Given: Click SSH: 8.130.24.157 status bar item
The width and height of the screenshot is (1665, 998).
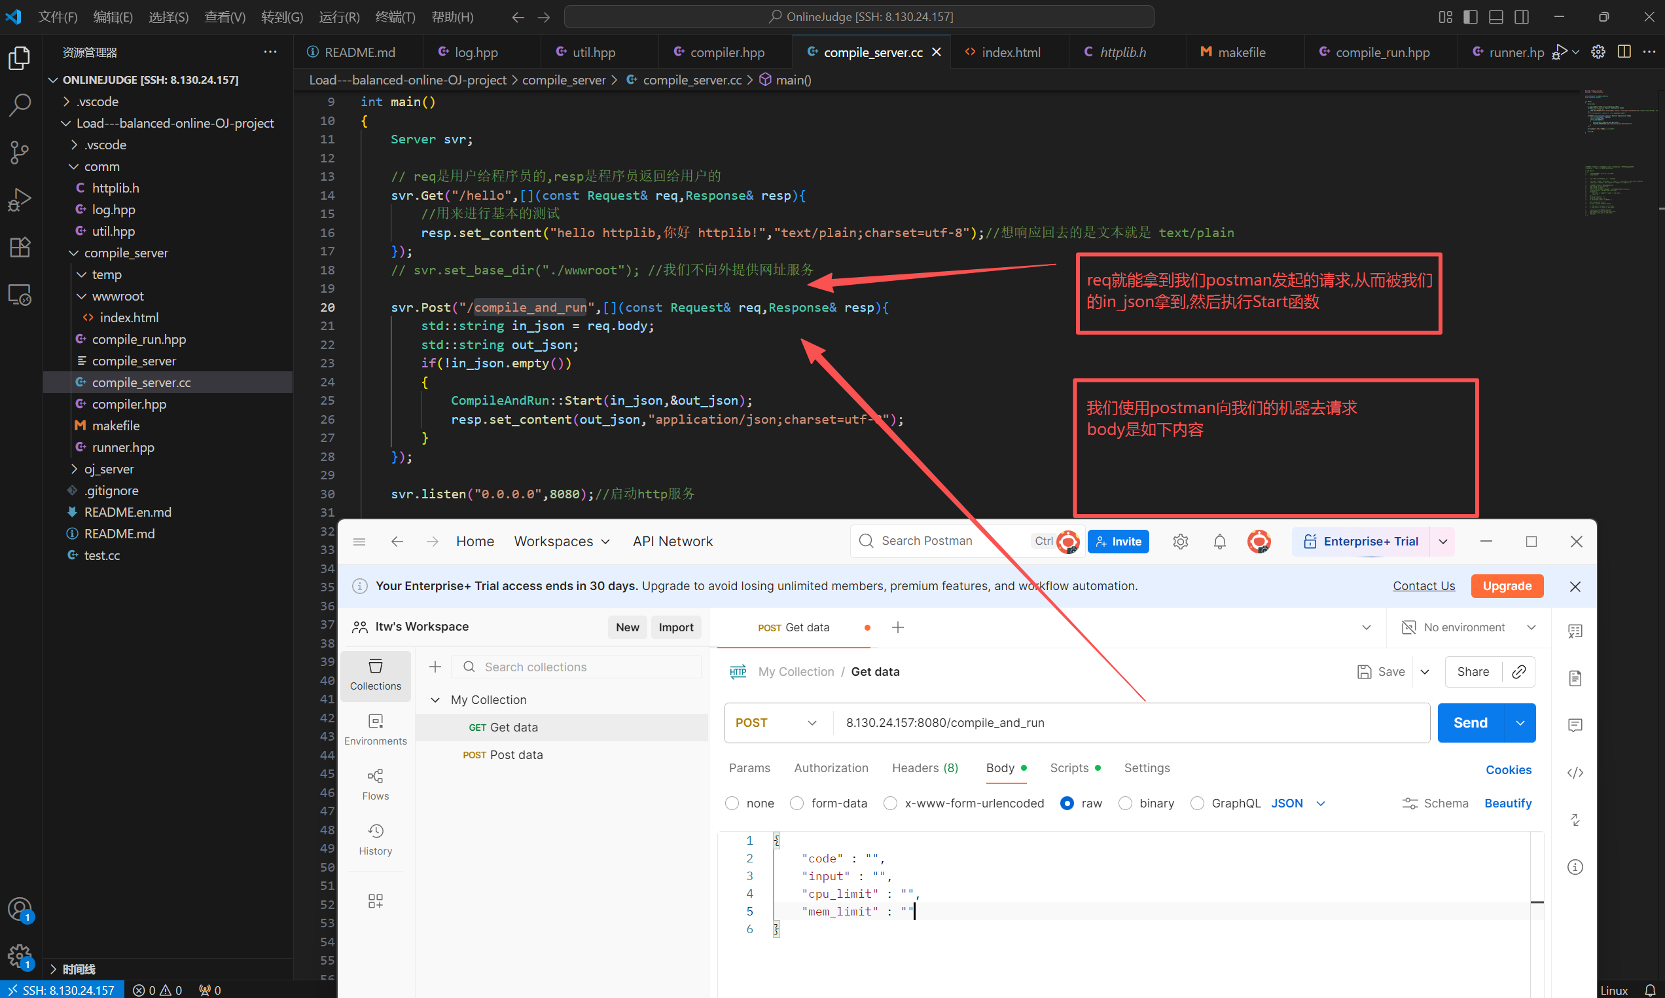Looking at the screenshot, I should click(x=61, y=990).
